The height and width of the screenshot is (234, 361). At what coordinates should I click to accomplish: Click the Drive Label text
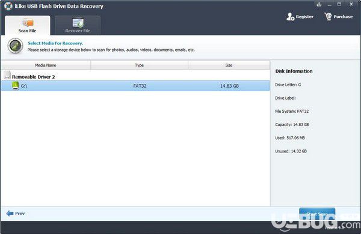[x=285, y=98]
